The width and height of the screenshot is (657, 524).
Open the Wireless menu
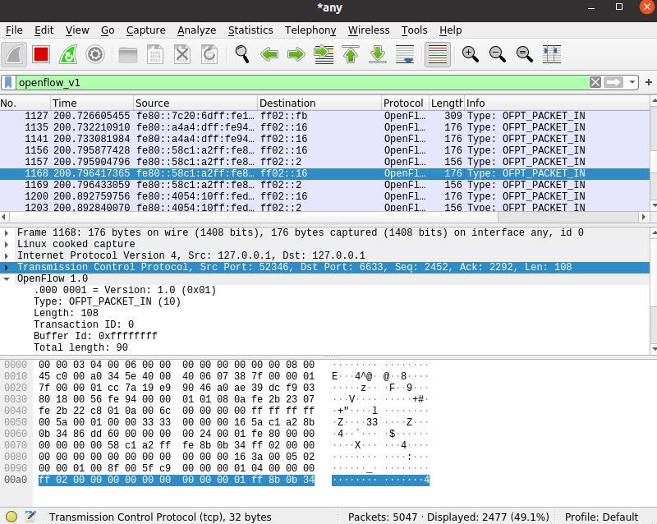(x=369, y=30)
